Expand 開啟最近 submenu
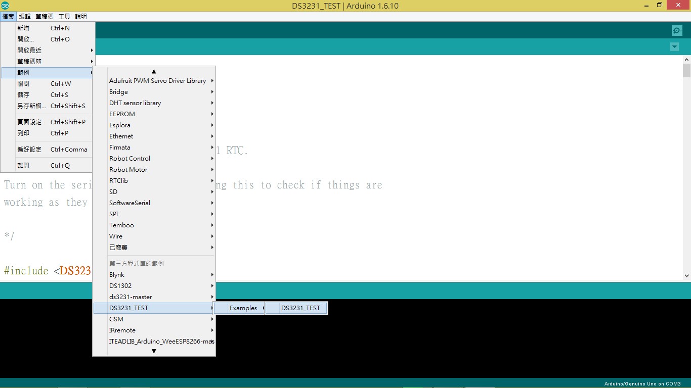 pos(48,51)
